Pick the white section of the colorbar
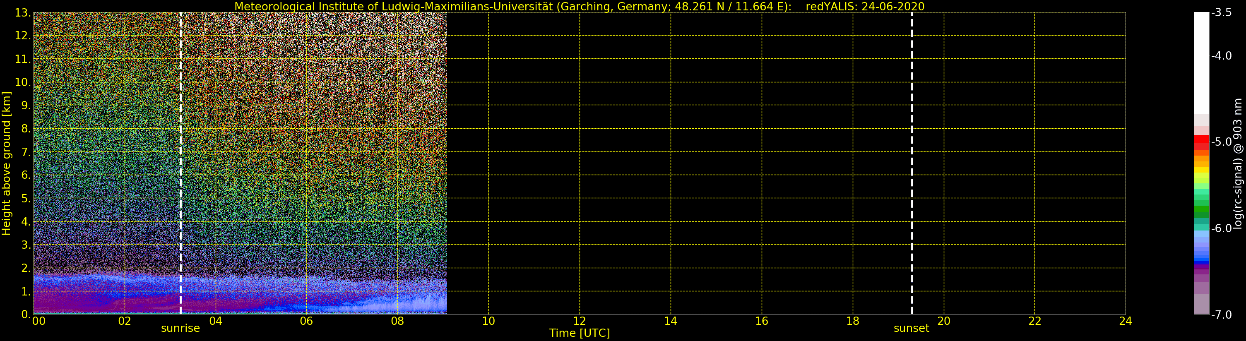This screenshot has height=341, width=1246. tap(1201, 63)
